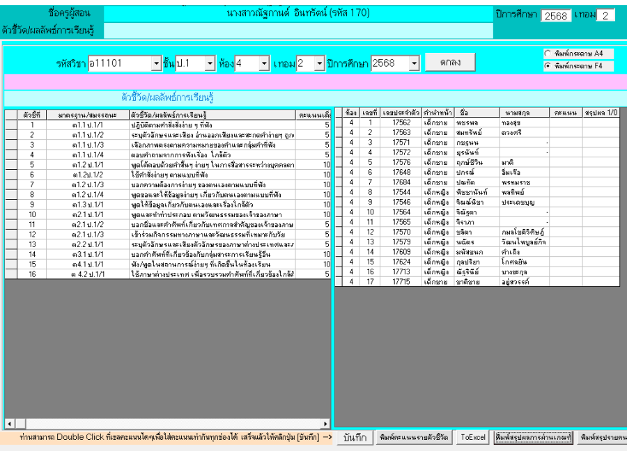This screenshot has width=627, height=451.
Task: Select the F4 paper print radio option
Action: click(548, 66)
